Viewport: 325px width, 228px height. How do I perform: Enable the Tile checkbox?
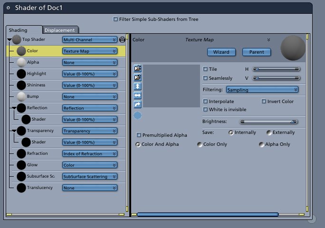pyautogui.click(x=205, y=69)
